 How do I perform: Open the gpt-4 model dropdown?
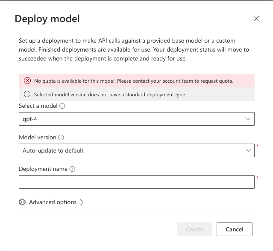[x=137, y=119]
